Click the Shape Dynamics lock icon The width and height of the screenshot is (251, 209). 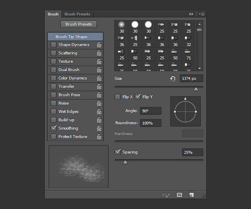click(x=99, y=45)
